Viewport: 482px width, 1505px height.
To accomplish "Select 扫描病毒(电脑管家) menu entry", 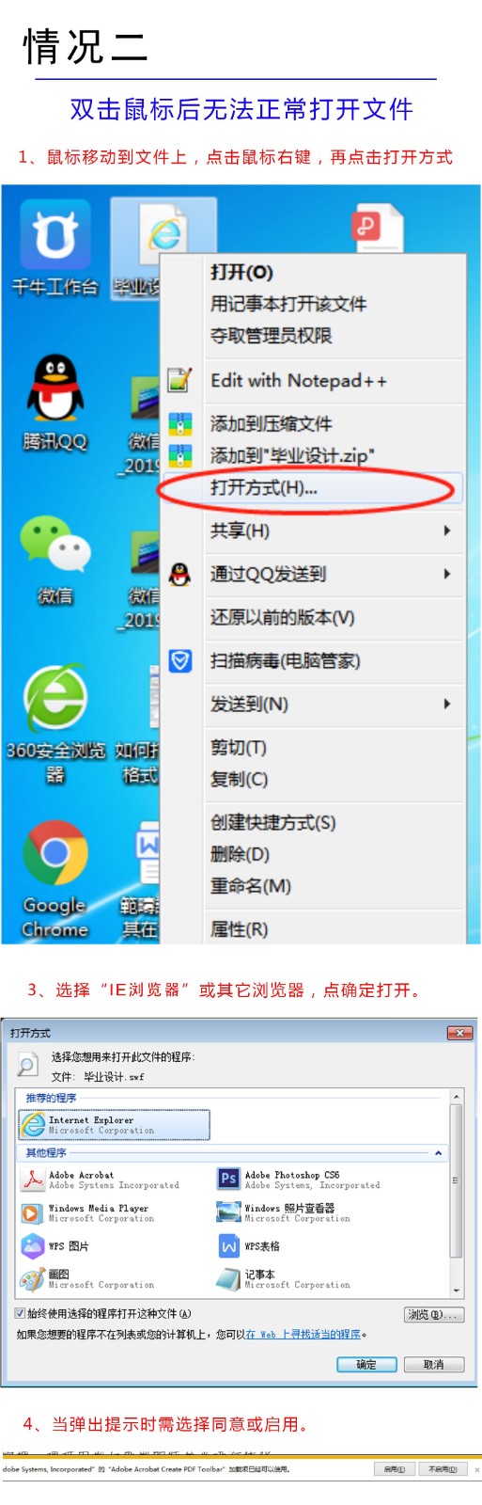I will (x=285, y=660).
